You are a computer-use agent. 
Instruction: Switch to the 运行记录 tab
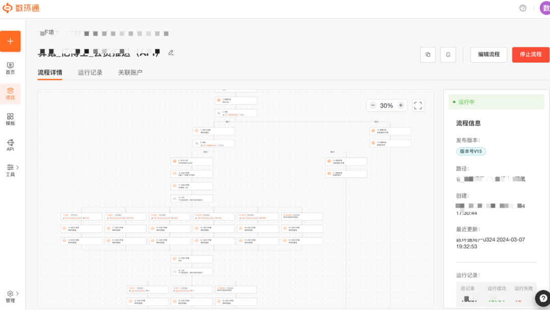(x=90, y=72)
